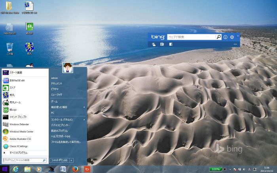Open the Facebook icon in Bing bar
The image size is (277, 173).
pos(171,44)
